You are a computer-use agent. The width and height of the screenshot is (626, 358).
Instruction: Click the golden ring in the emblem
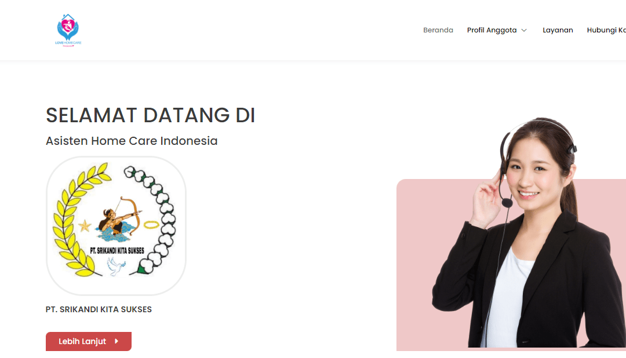(x=151, y=225)
